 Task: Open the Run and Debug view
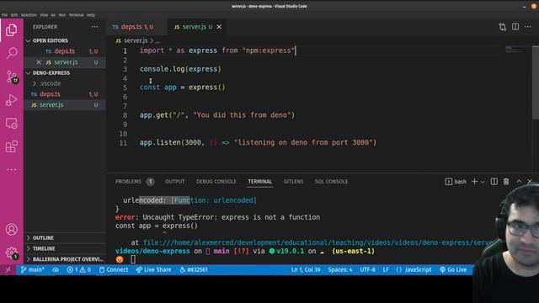click(x=11, y=100)
